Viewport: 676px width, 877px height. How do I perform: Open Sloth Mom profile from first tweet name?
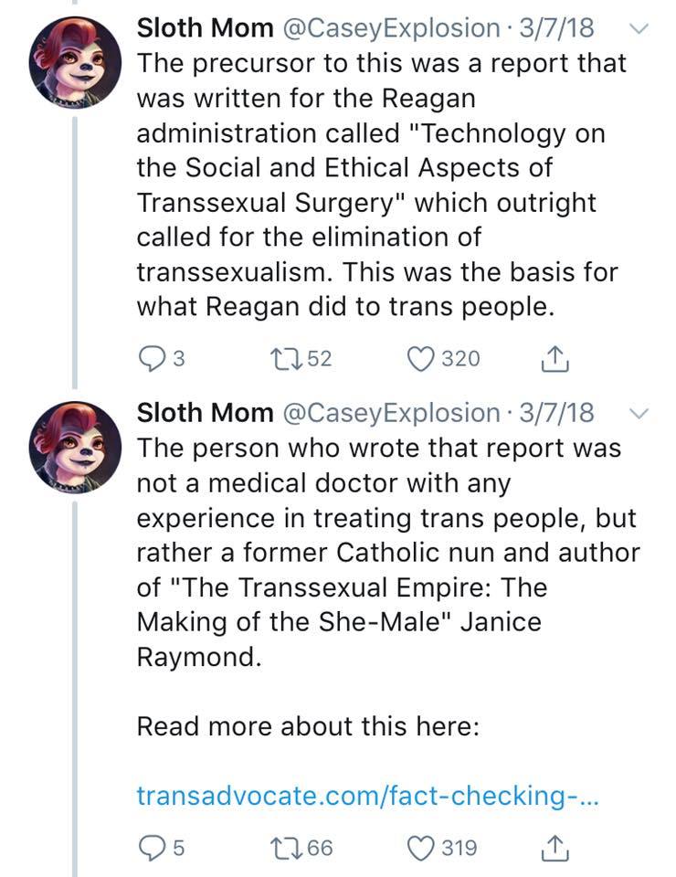[205, 28]
